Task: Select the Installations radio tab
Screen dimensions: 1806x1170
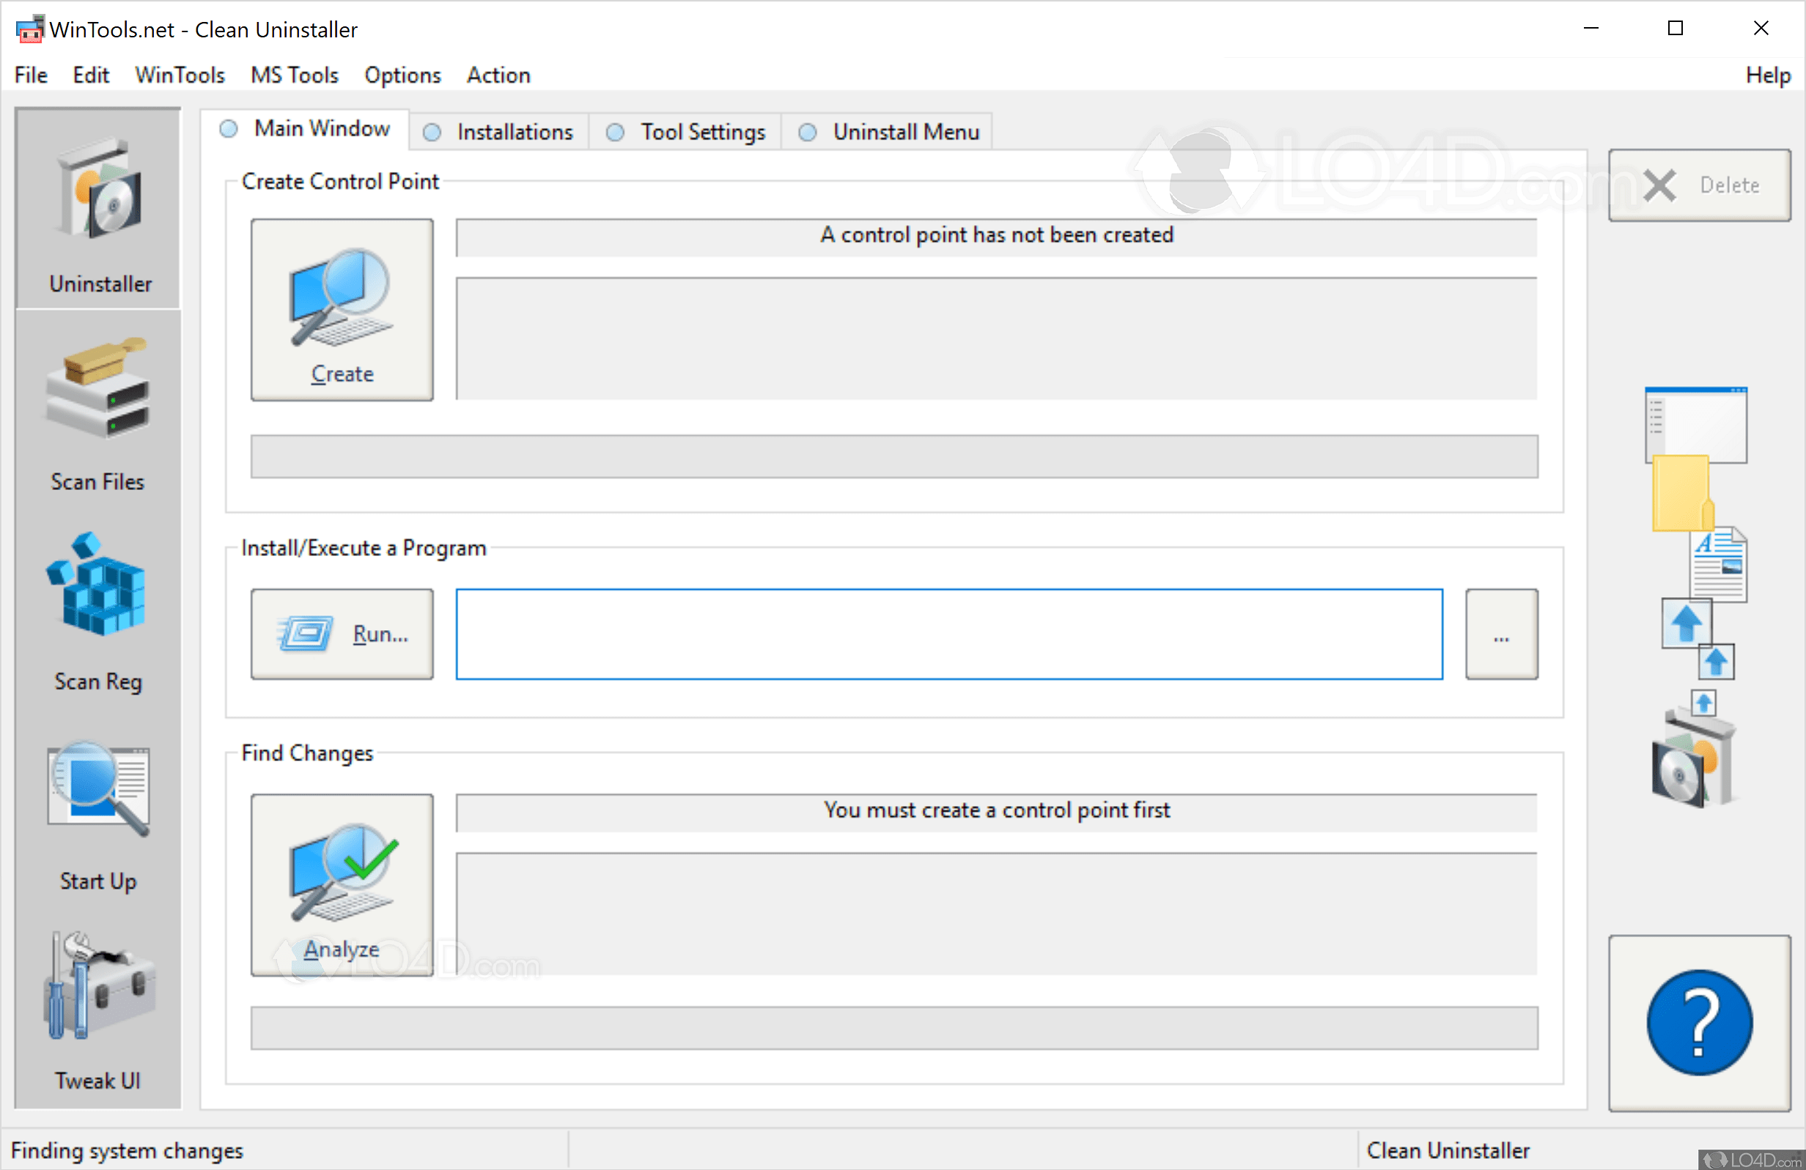Action: [x=498, y=132]
